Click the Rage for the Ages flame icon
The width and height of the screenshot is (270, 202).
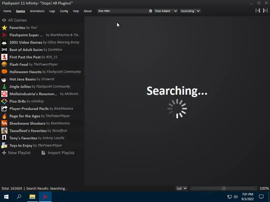4,116
